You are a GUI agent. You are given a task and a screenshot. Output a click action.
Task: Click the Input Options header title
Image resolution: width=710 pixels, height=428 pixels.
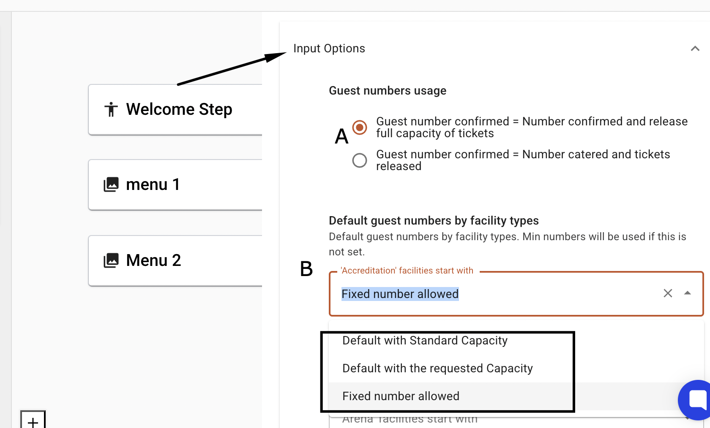coord(329,49)
